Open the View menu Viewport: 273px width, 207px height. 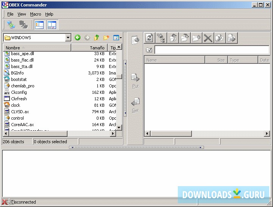(x=22, y=14)
